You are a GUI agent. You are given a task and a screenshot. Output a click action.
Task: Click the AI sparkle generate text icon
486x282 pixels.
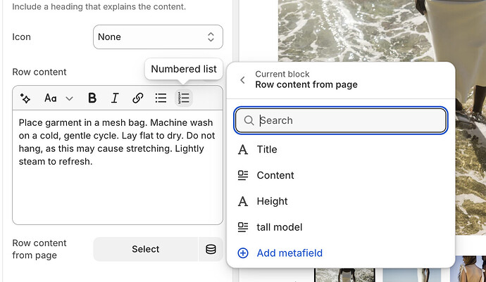pyautogui.click(x=25, y=98)
